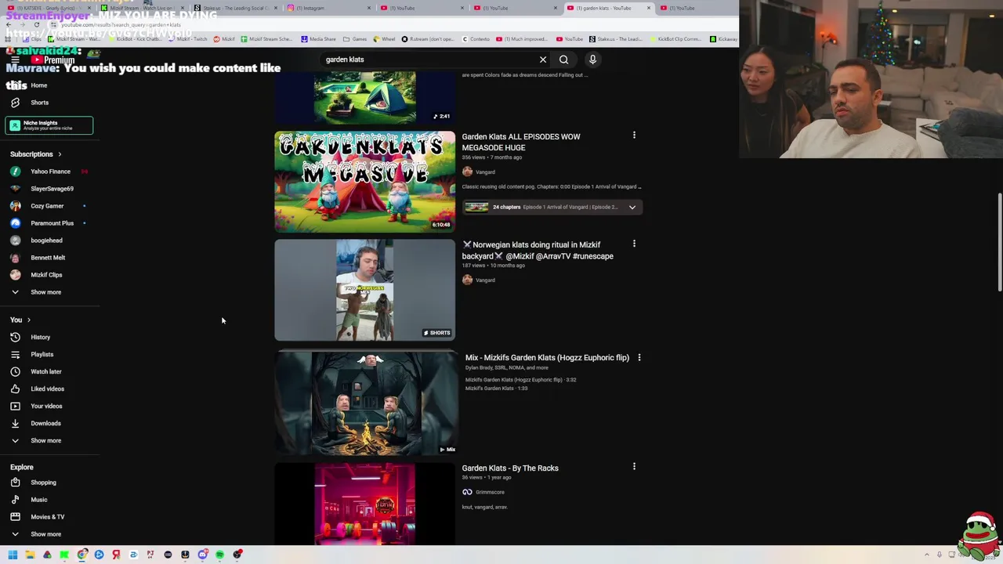1003x564 pixels.
Task: Open 'Norwegian klats doing ritual' video title
Action: click(x=538, y=251)
